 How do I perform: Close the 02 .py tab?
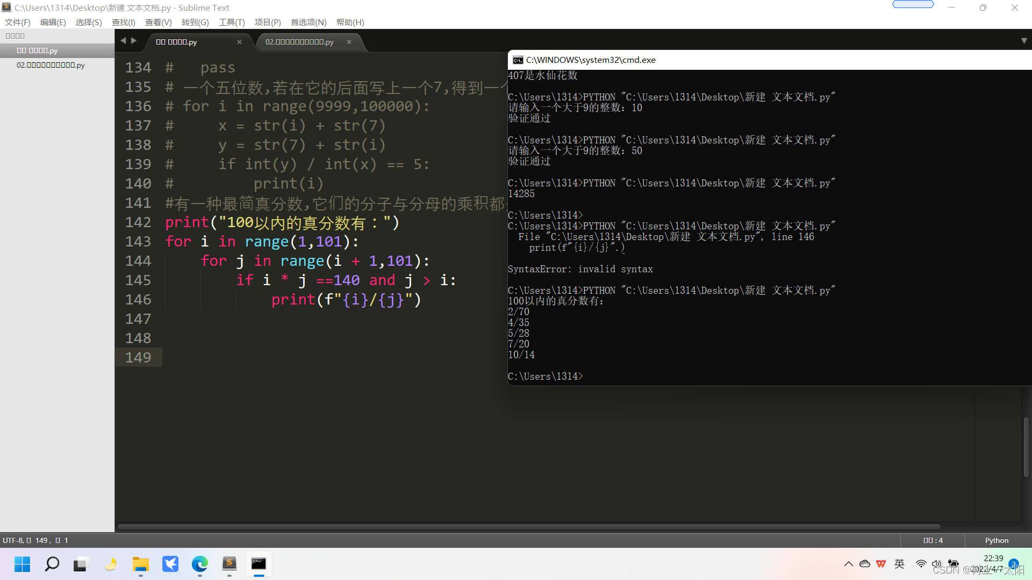349,42
